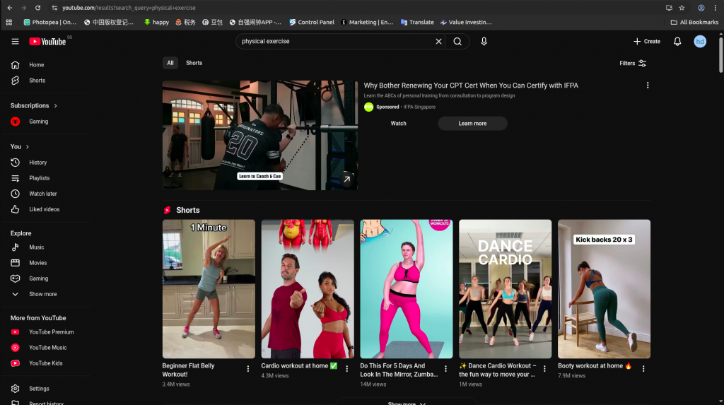Viewport: 724px width, 405px height.
Task: Open search Filters panel
Action: point(633,63)
